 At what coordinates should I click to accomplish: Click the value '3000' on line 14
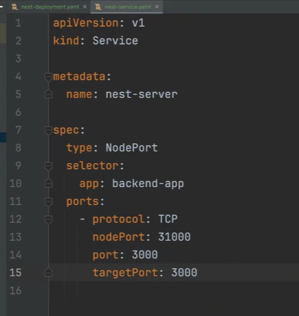pos(145,255)
